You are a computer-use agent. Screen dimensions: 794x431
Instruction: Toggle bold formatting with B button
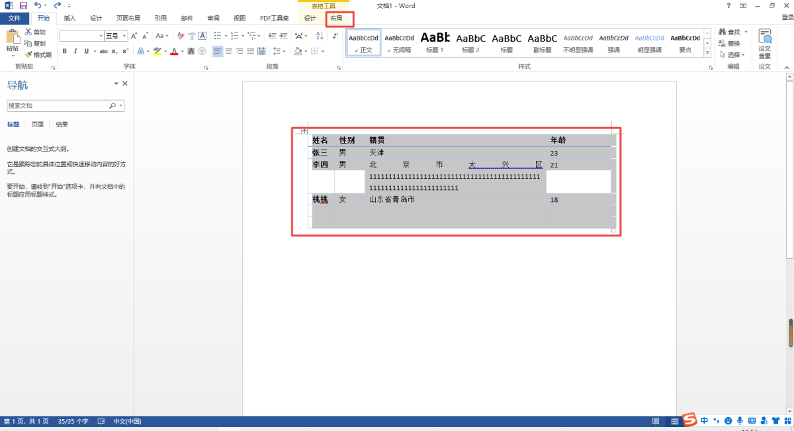click(65, 51)
